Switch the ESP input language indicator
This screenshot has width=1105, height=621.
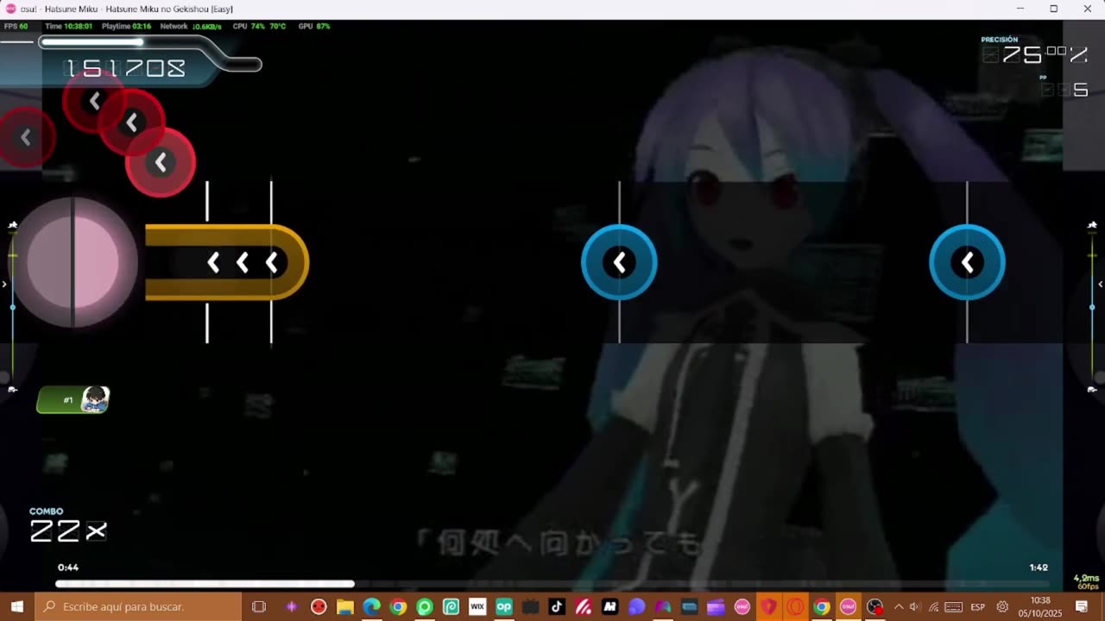click(978, 606)
